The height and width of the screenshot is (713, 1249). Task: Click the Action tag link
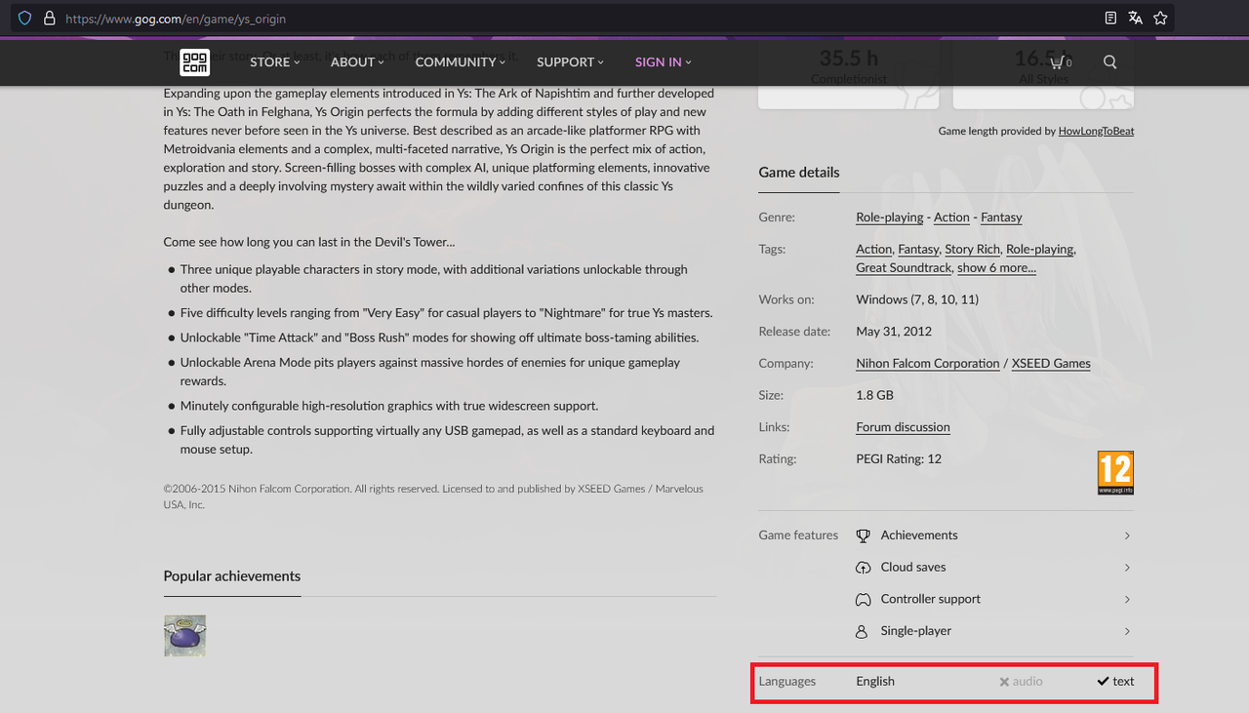pyautogui.click(x=873, y=250)
